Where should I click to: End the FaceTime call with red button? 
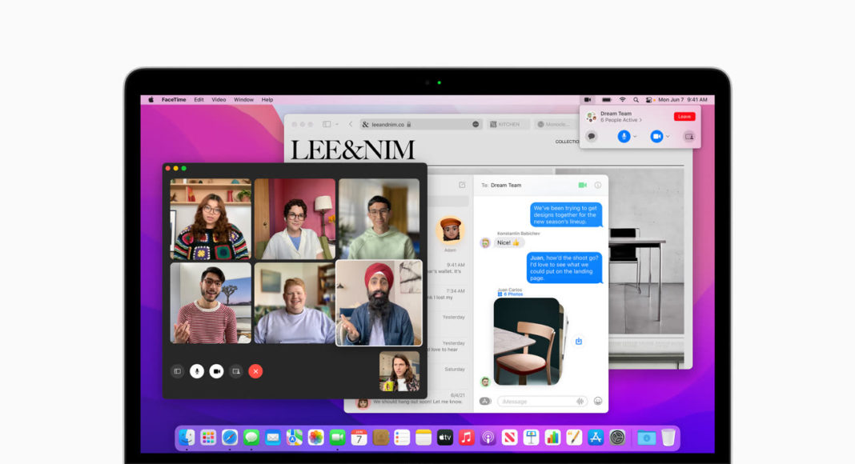coord(255,371)
